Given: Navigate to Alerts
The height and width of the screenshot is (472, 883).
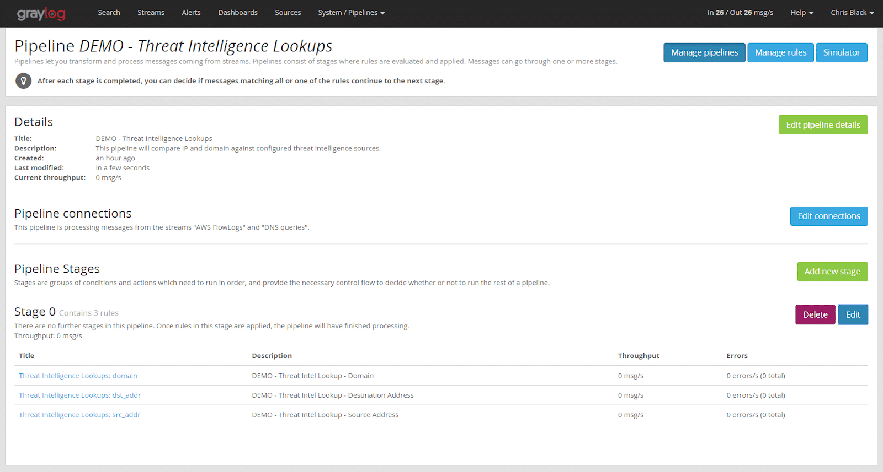Looking at the screenshot, I should click(x=191, y=13).
